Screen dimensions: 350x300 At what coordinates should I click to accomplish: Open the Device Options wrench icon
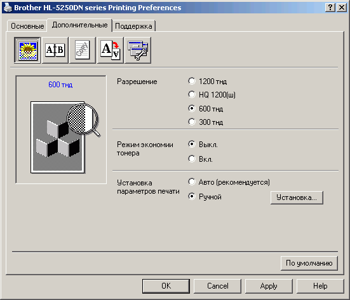[x=138, y=50]
